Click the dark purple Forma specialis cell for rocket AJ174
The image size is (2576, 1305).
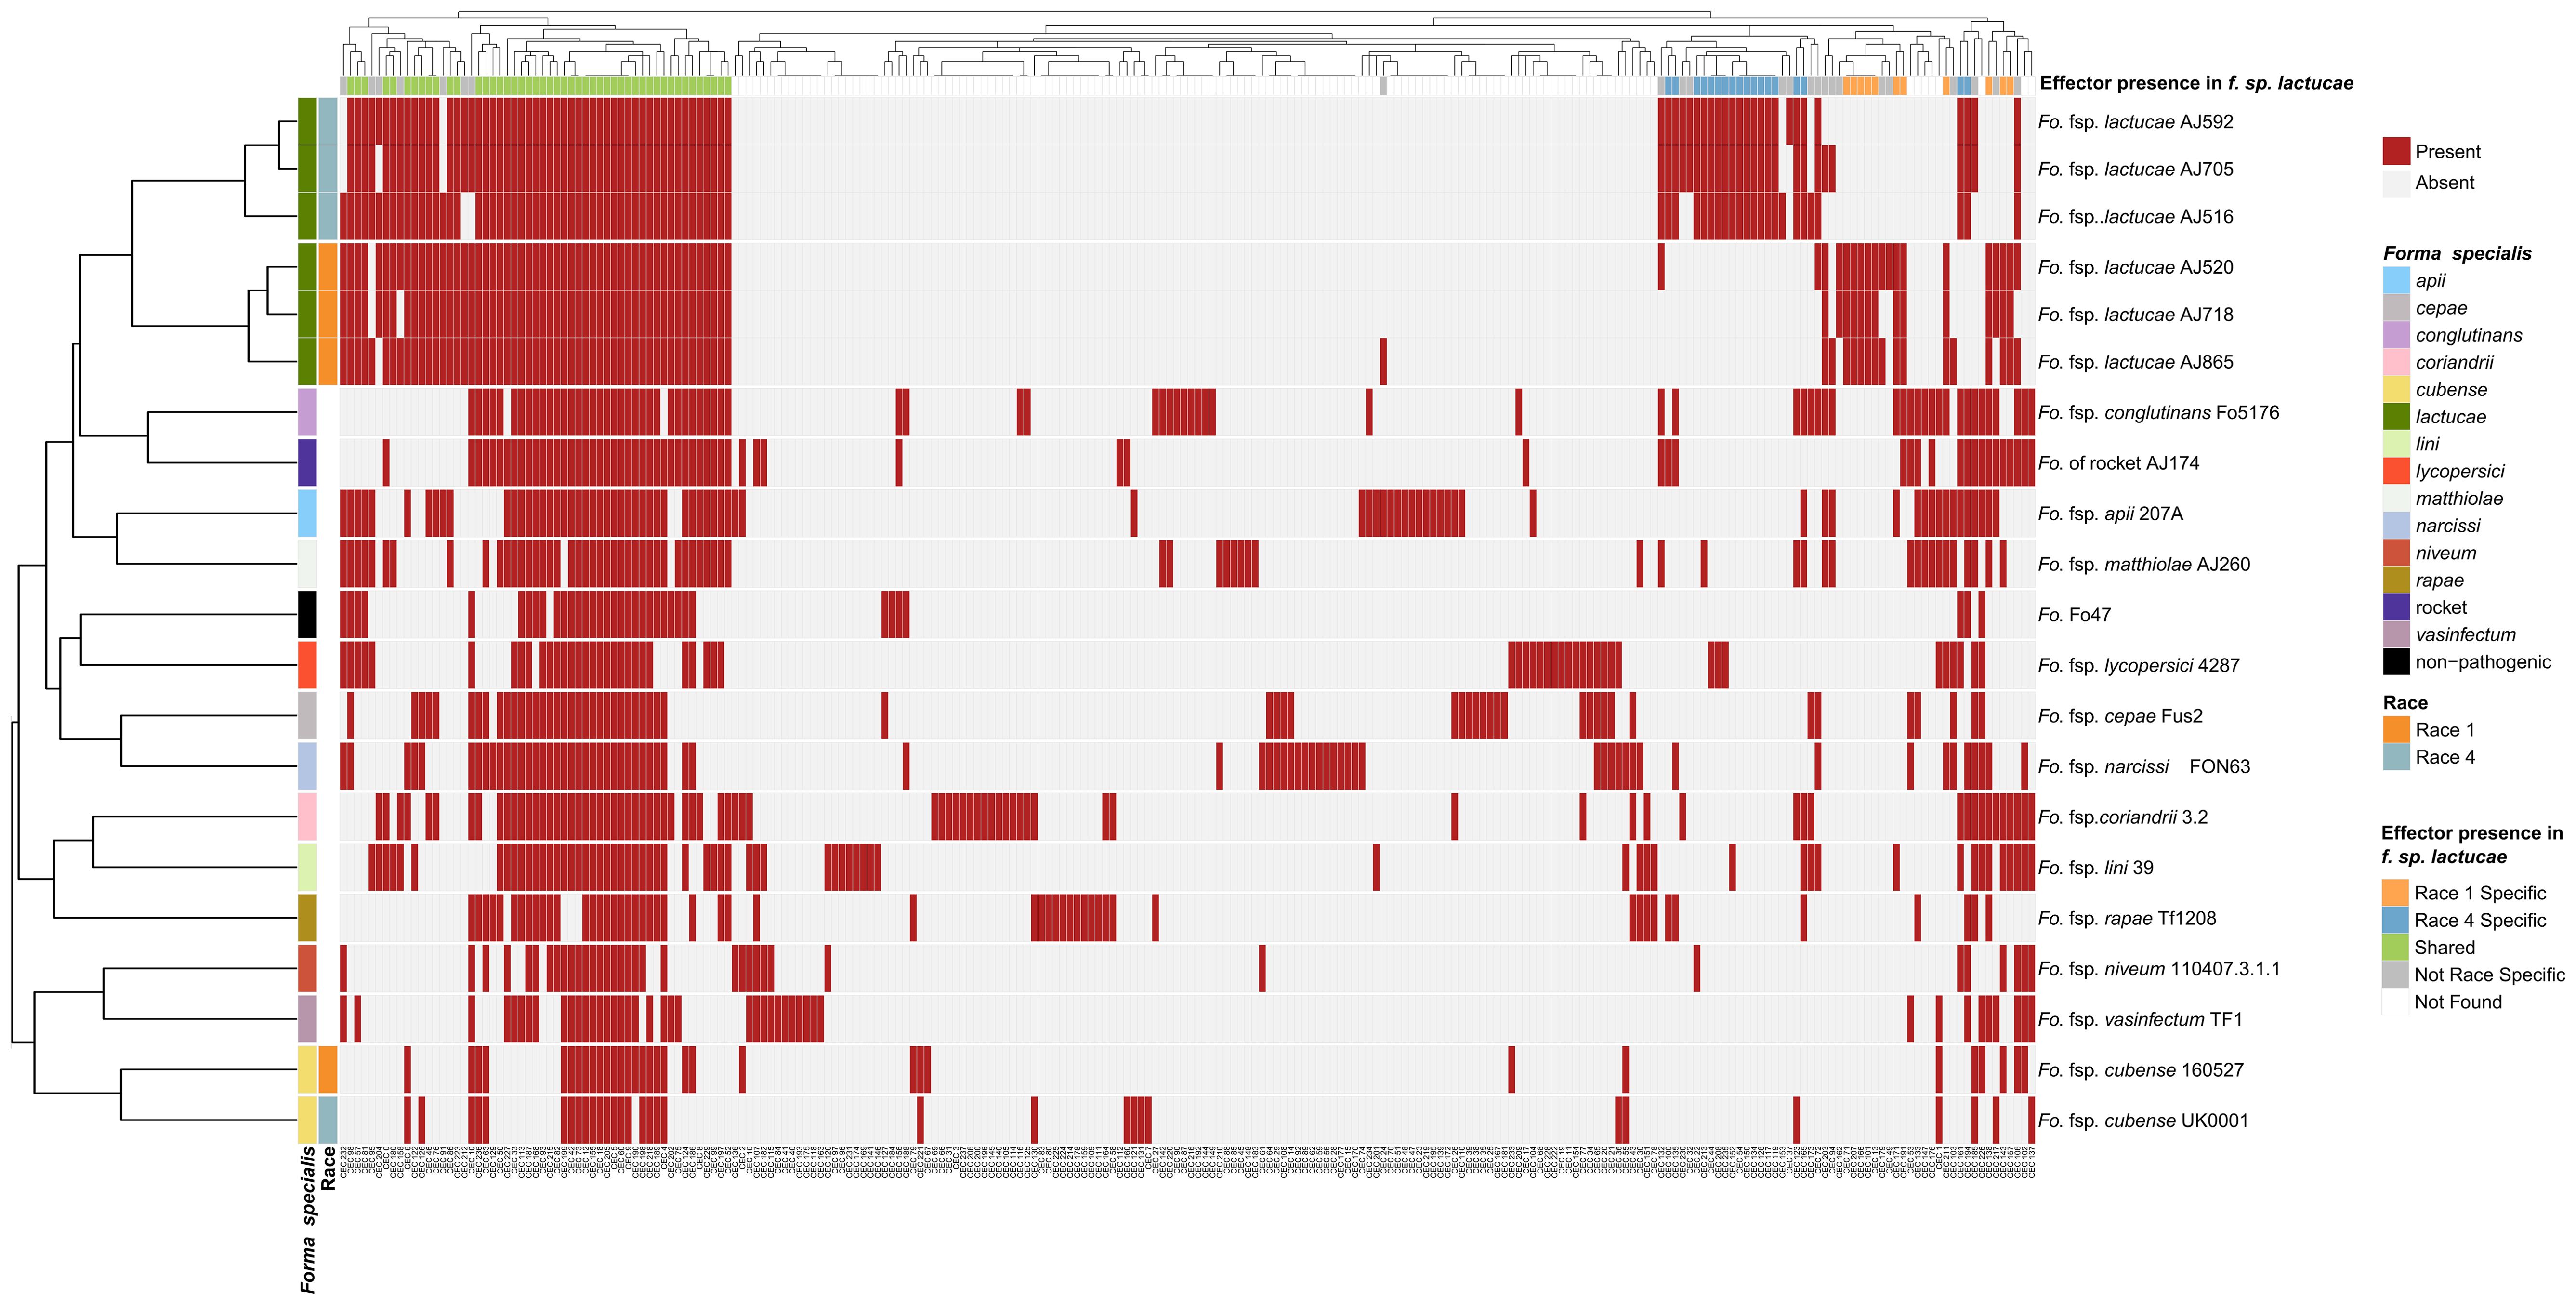(x=308, y=463)
